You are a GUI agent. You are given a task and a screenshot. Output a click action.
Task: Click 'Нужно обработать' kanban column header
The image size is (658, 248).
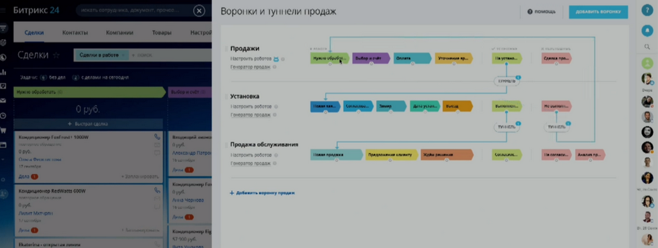click(x=90, y=92)
